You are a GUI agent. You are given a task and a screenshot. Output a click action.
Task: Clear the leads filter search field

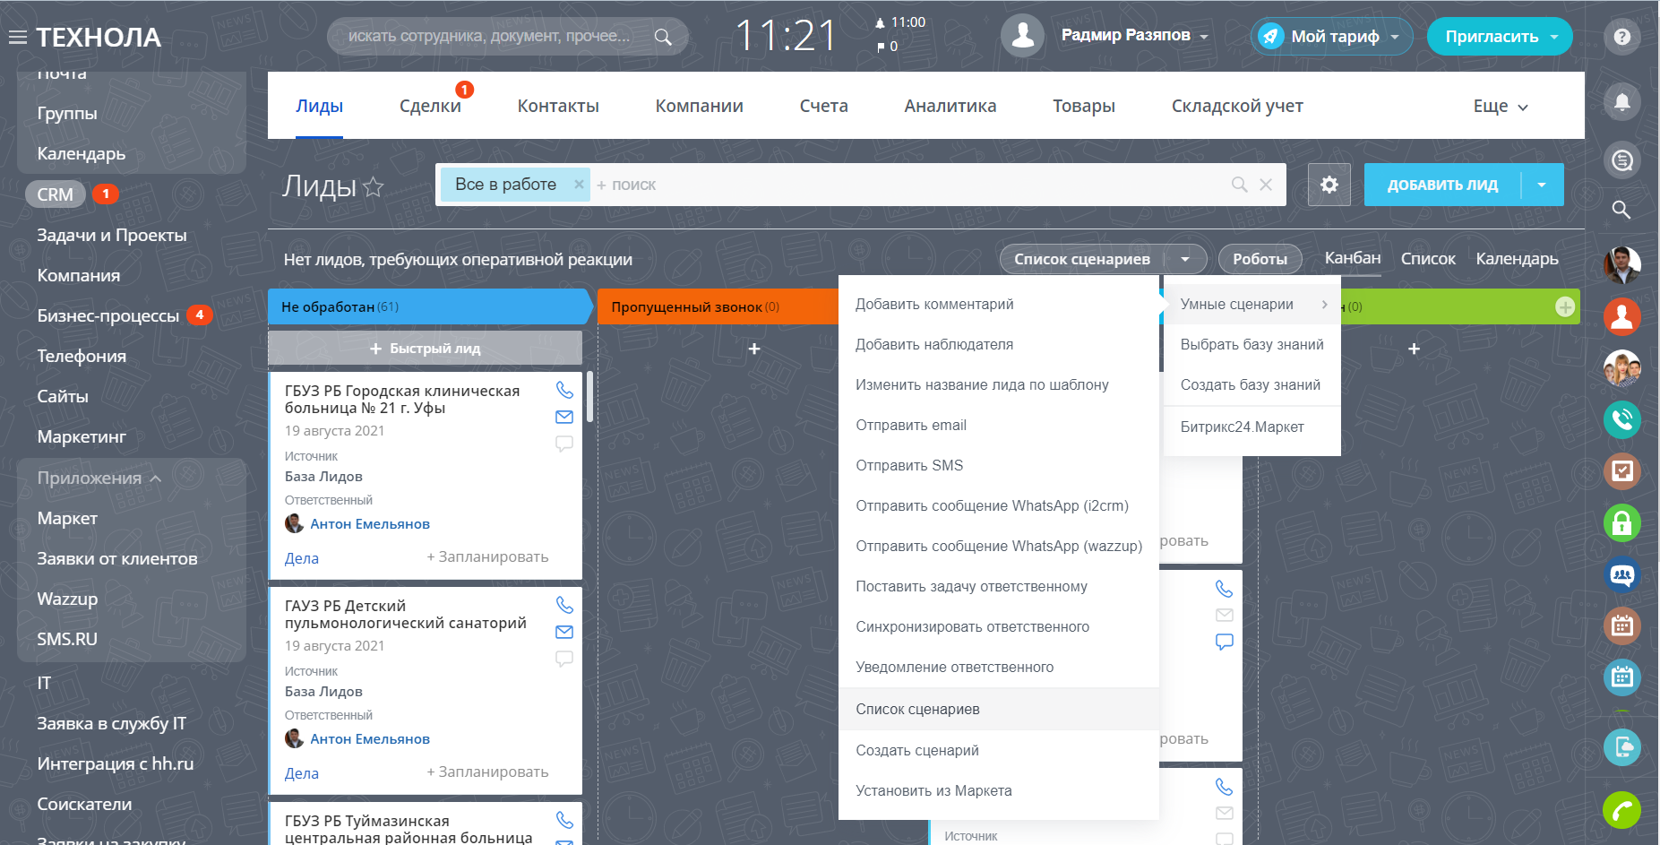click(x=1266, y=185)
